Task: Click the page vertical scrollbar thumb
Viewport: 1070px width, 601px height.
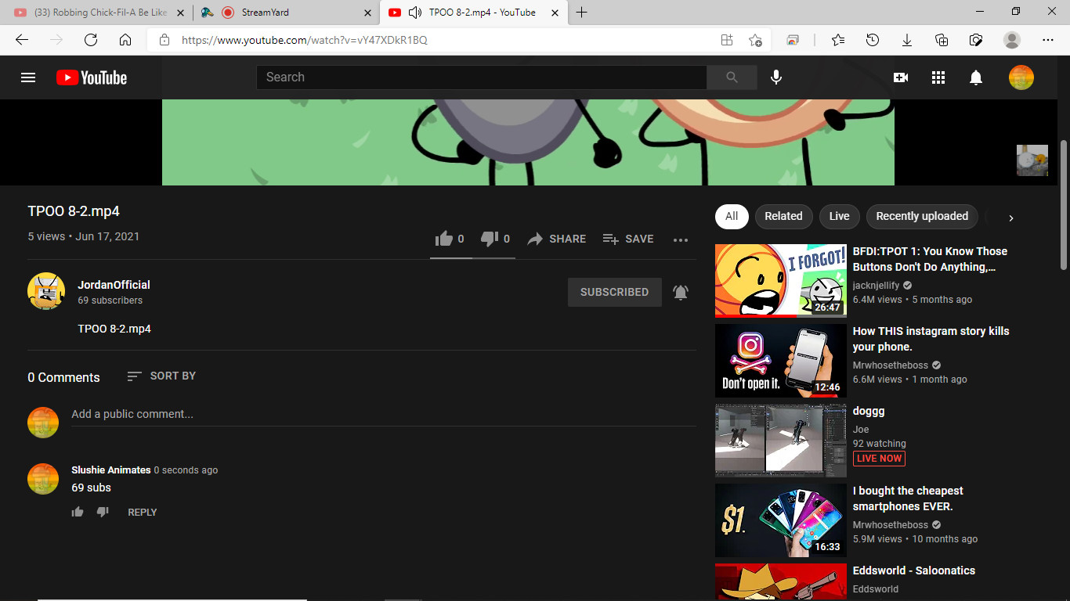Action: click(1063, 205)
